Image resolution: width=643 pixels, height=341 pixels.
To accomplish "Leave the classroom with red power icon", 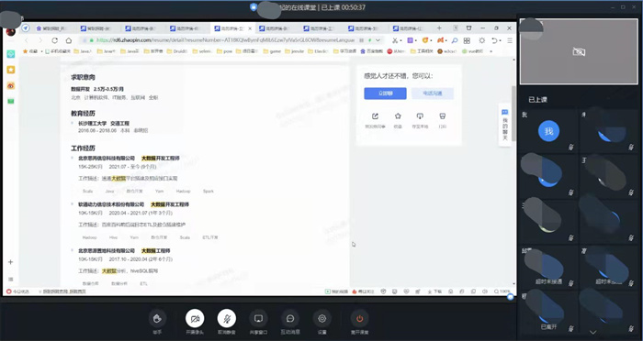I will pyautogui.click(x=360, y=318).
